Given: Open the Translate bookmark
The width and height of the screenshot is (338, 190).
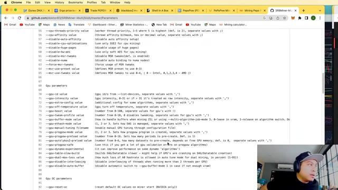Looking at the screenshot, I should [76, 25].
